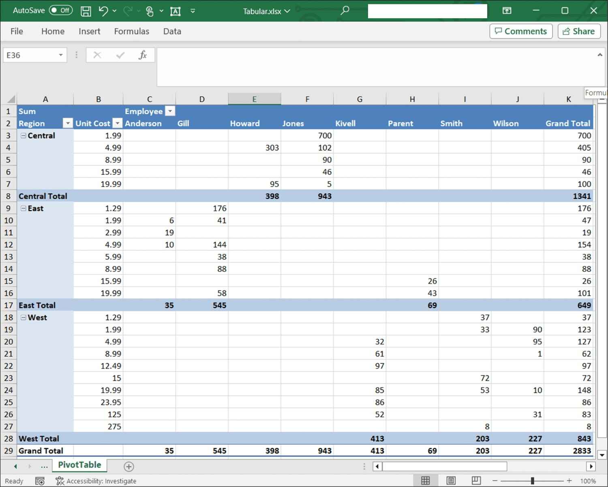Open Employee column filter dropdown
The width and height of the screenshot is (608, 487).
(170, 111)
